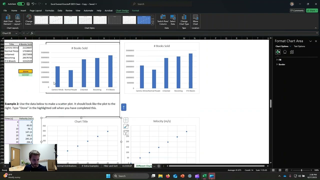Click the vertical scrollbar thumb

pos(271,103)
